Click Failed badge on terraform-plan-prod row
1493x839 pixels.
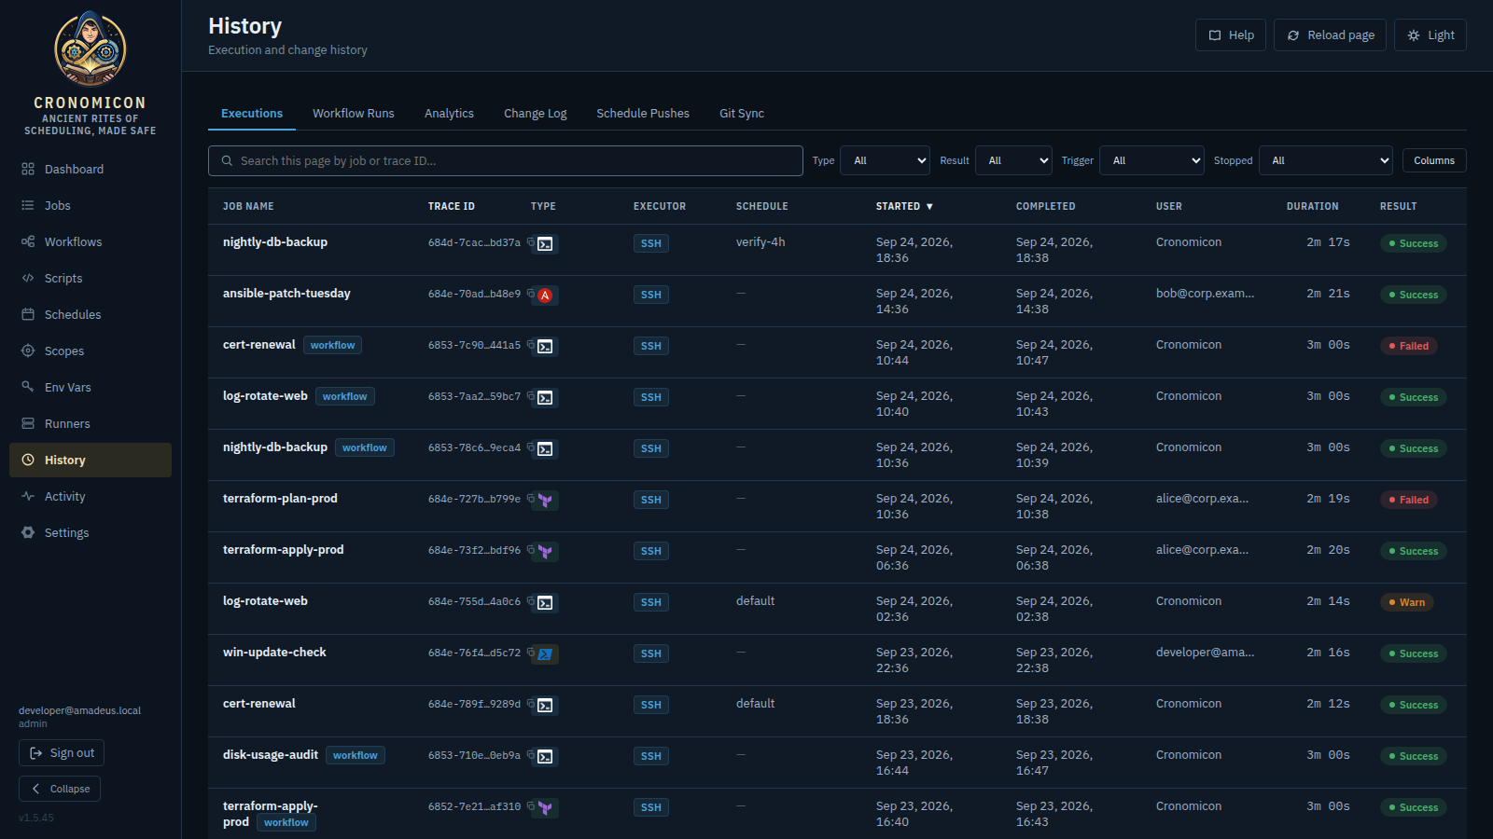tap(1409, 500)
